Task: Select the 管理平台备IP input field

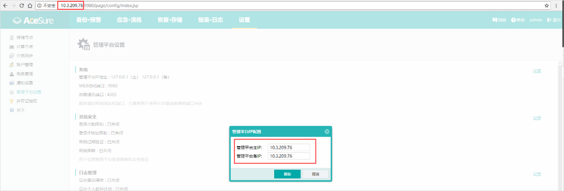Action: 289,156
